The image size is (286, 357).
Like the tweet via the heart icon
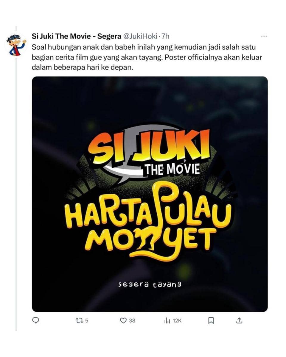[123, 320]
